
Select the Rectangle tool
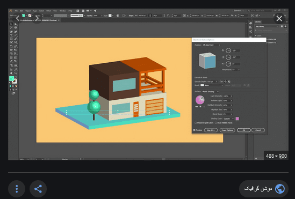click(x=11, y=39)
